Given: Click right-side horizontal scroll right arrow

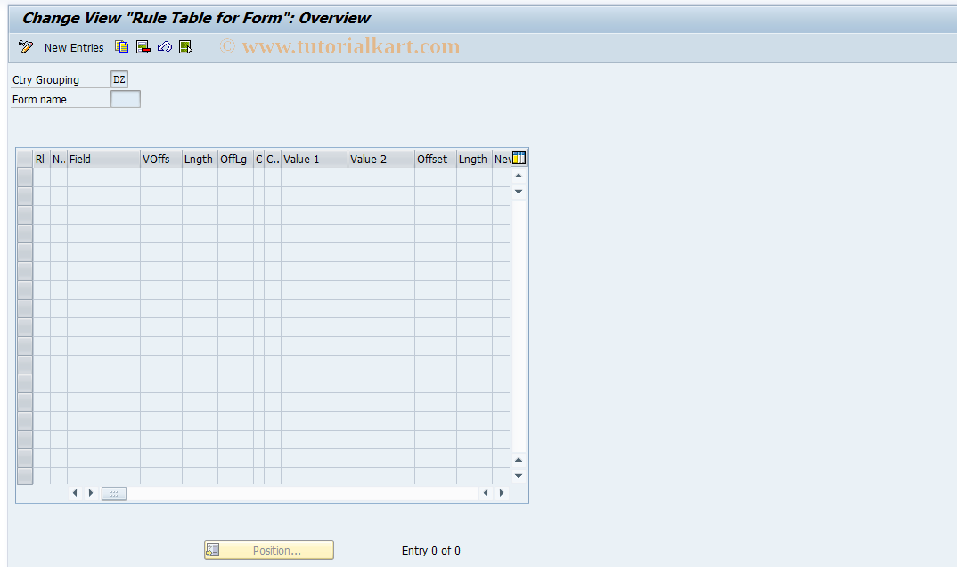Looking at the screenshot, I should tap(502, 492).
